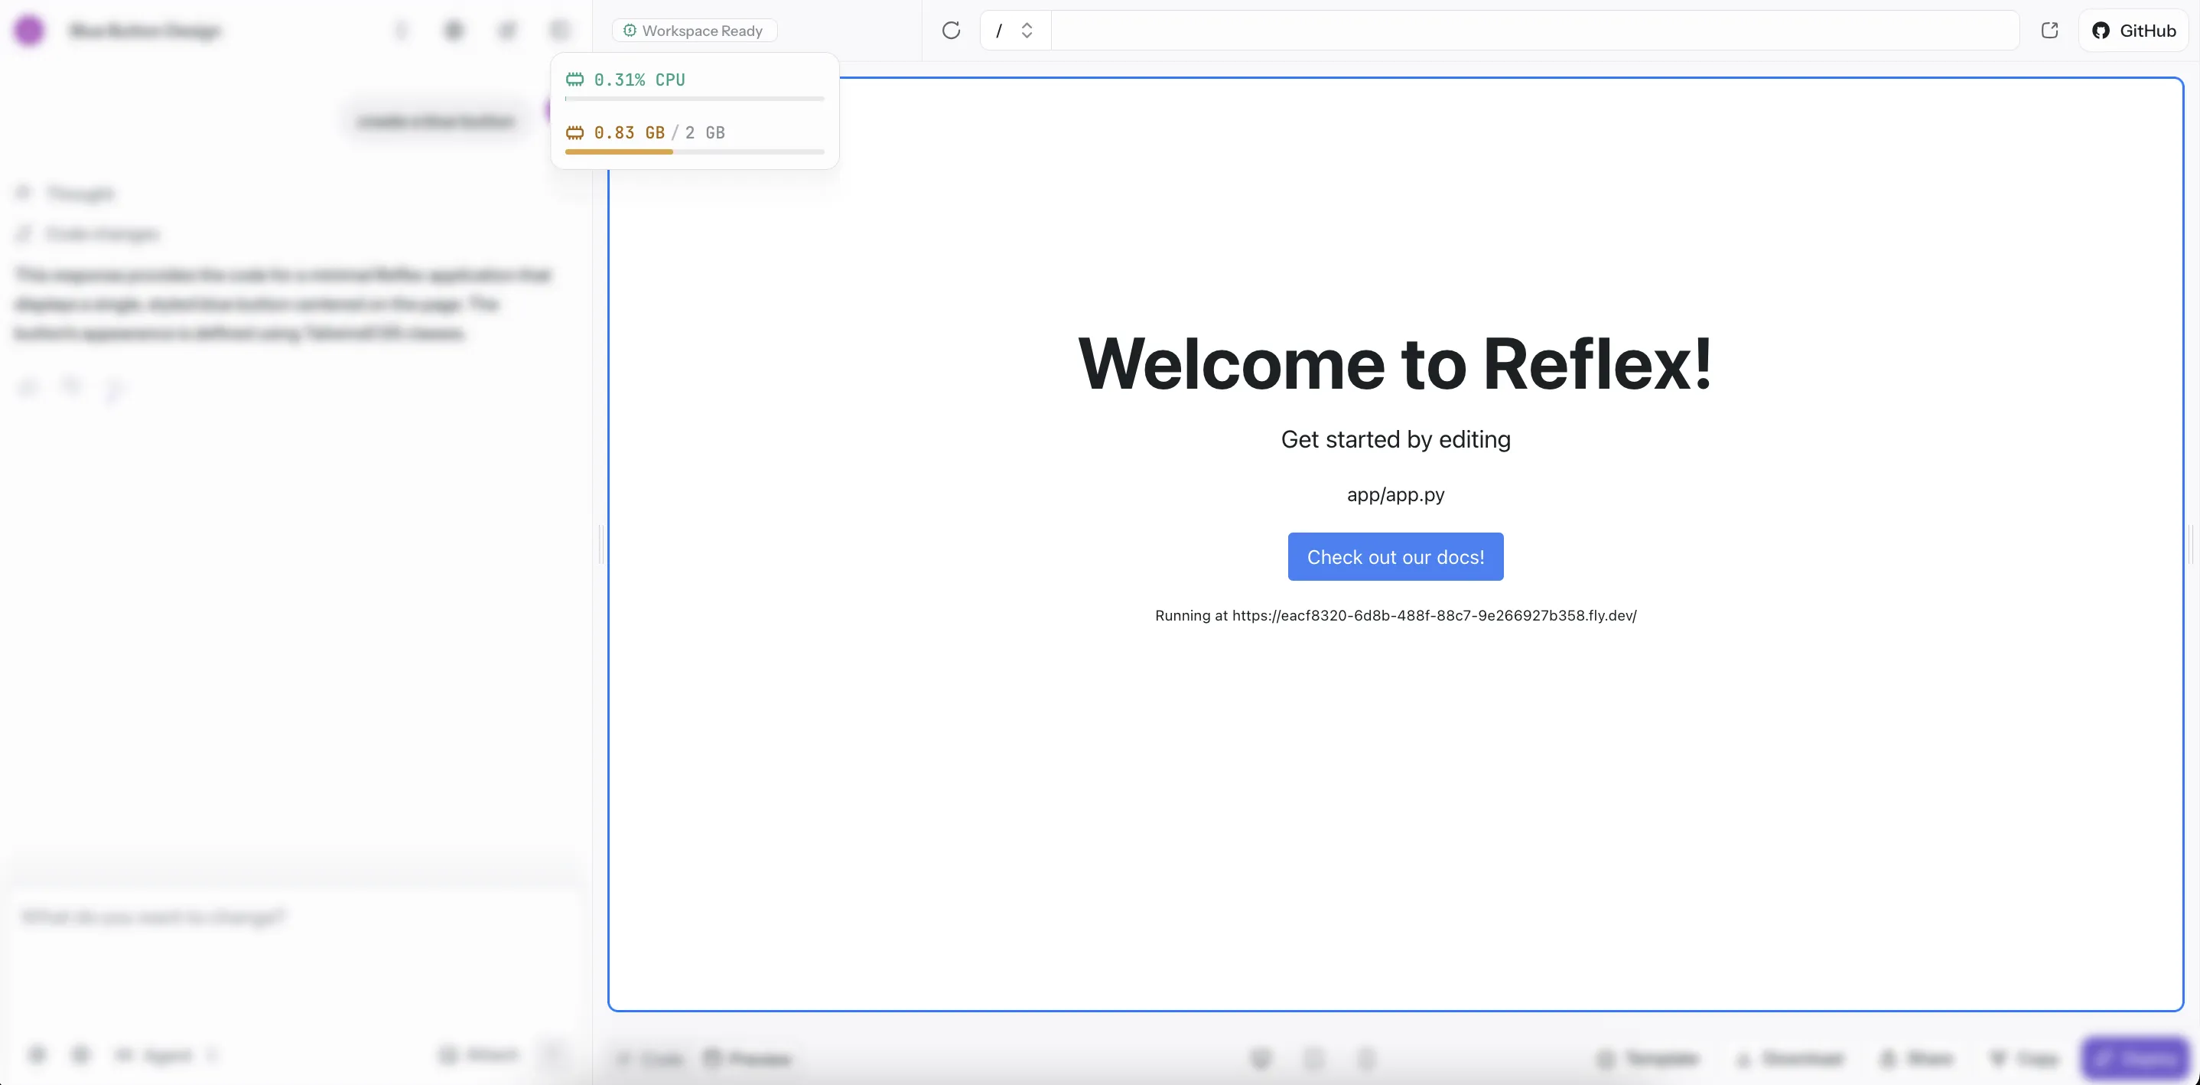Click the purple Deploy button
Screen dimensions: 2200x1085
tap(2134, 1058)
